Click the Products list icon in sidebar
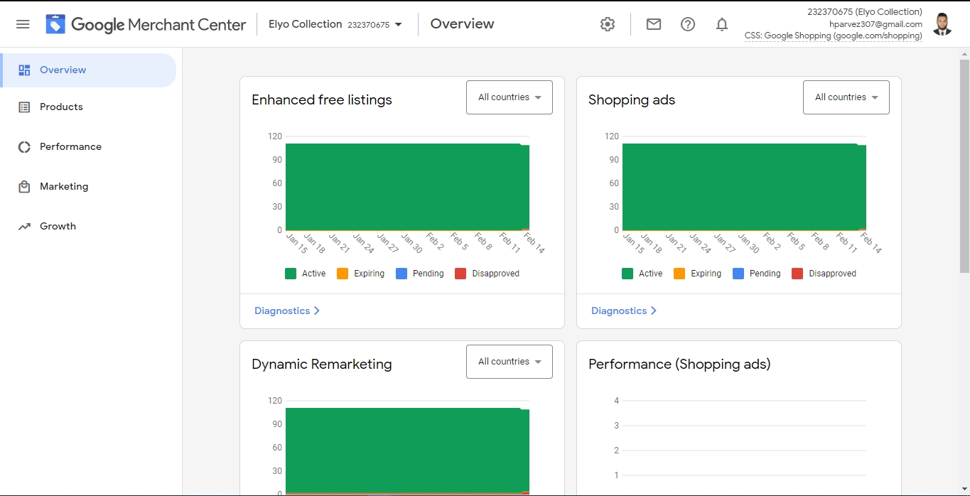 pos(24,107)
